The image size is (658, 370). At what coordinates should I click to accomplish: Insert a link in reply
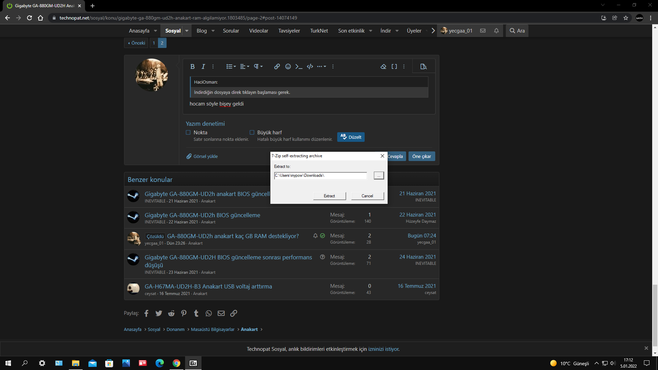pos(277,66)
